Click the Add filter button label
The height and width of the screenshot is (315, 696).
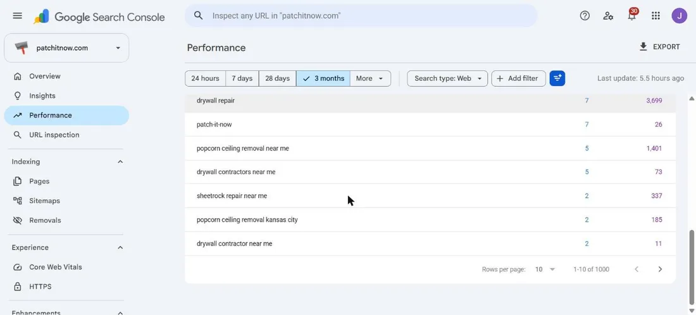pyautogui.click(x=523, y=78)
